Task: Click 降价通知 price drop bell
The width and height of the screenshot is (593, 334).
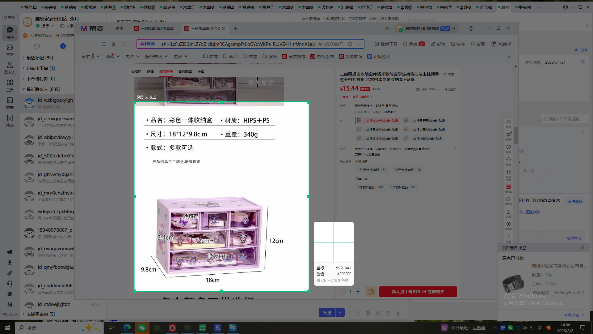Action: (448, 89)
